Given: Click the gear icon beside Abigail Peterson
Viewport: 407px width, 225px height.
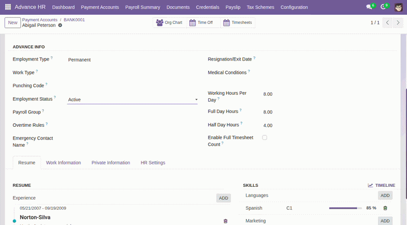Looking at the screenshot, I should 60,25.
